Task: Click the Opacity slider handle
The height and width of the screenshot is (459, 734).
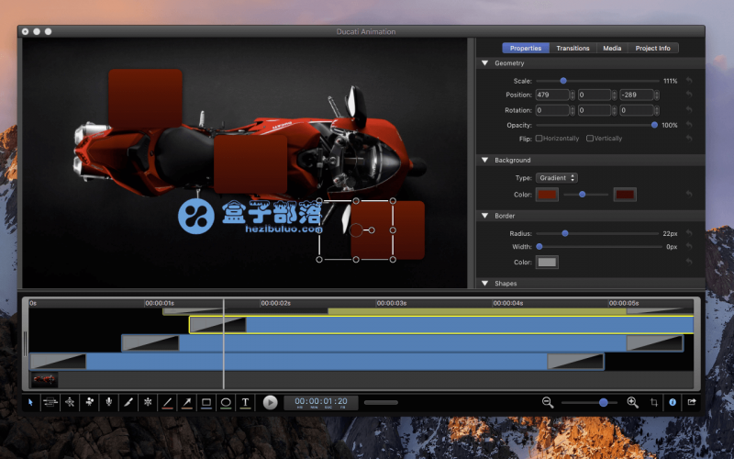Action: pyautogui.click(x=654, y=125)
